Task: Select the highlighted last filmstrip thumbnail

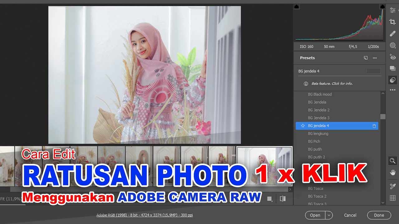Action: (x=264, y=166)
